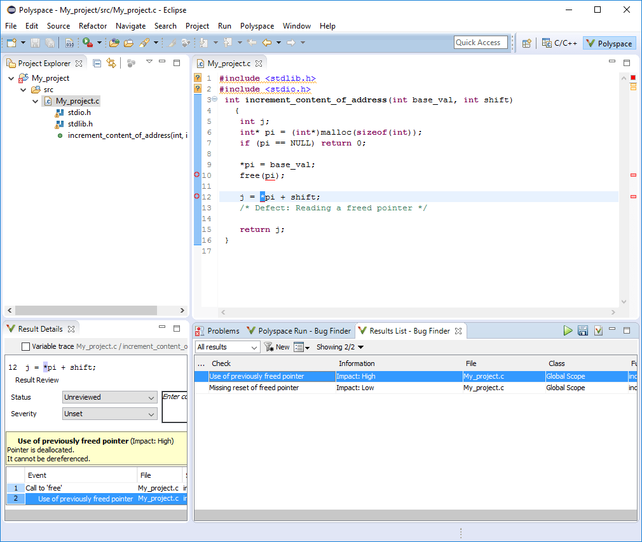Enable the Variable trace checkbox
Screen dimensions: 642x542
click(x=26, y=346)
